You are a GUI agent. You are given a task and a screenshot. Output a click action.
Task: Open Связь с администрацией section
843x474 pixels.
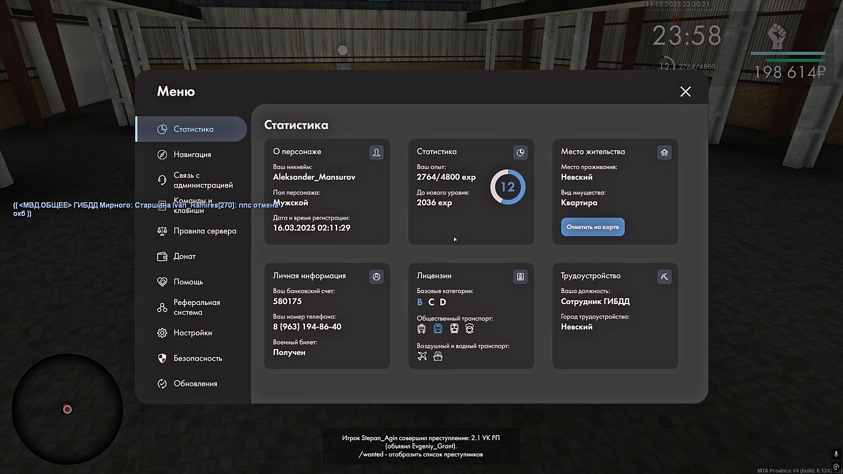pos(202,180)
